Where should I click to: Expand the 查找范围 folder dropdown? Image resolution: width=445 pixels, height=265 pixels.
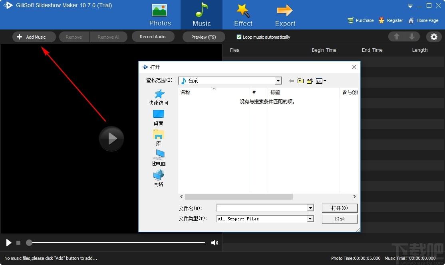tap(278, 81)
